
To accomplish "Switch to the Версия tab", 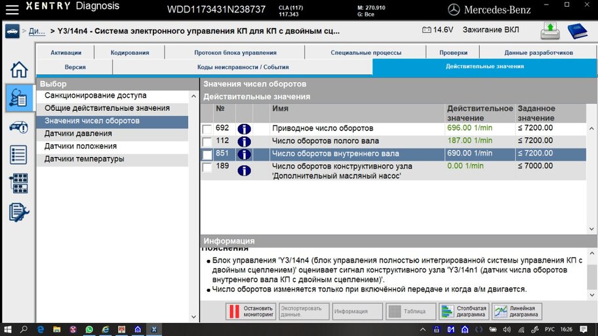I will pos(75,67).
